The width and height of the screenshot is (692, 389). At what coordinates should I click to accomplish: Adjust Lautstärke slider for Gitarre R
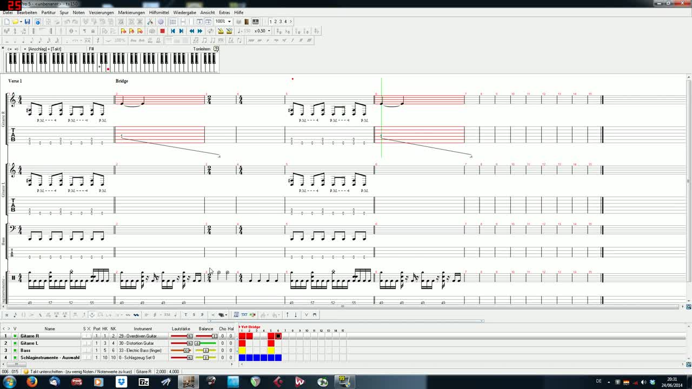[182, 336]
